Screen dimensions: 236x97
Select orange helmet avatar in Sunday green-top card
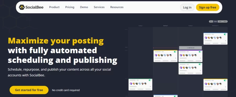[x=134, y=84]
